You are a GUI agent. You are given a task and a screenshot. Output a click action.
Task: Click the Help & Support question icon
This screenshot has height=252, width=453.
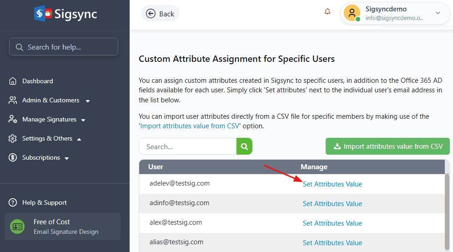13,202
